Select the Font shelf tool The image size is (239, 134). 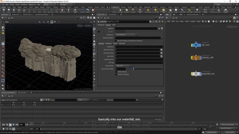68,10
